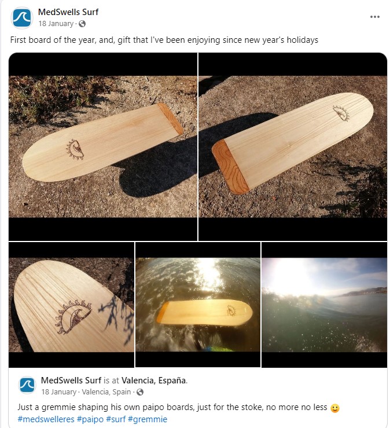
Task: Open the ocean wave and sun photo
Action: coord(324,305)
